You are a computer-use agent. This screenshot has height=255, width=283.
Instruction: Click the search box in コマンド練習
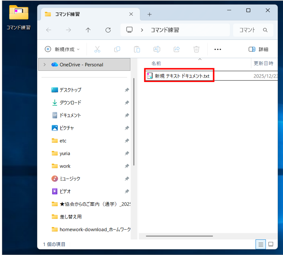[x=253, y=30]
